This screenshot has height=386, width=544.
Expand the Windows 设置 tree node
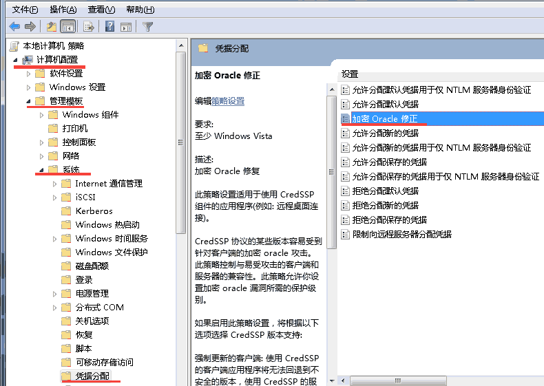[x=28, y=87]
